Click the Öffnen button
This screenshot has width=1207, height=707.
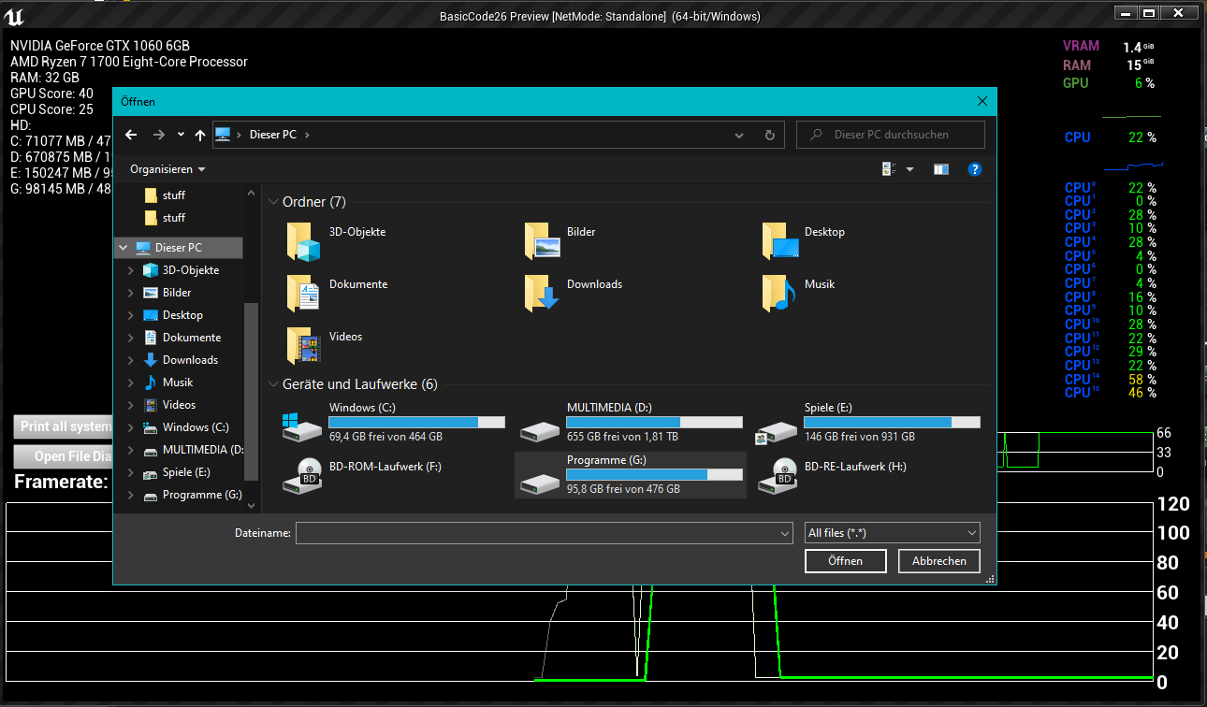click(x=845, y=561)
